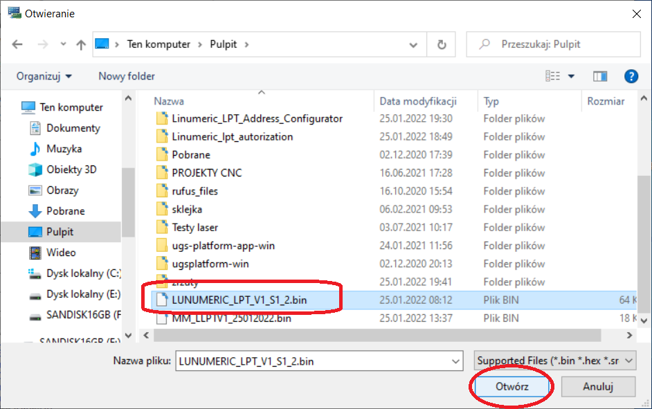Click the Up one level arrow
652x409 pixels.
click(81, 44)
